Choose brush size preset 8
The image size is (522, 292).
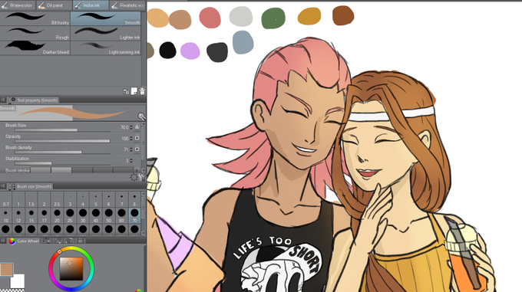(x=134, y=199)
